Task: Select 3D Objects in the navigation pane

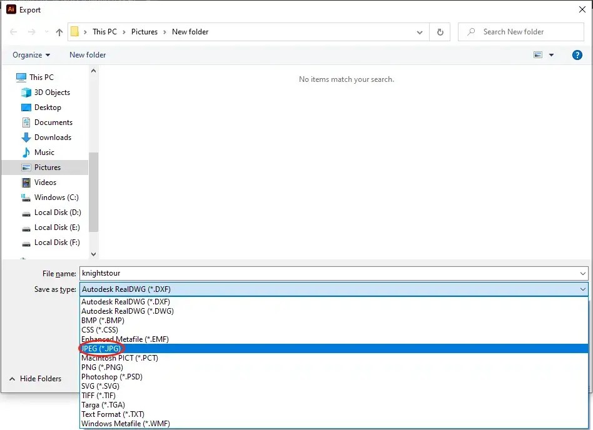Action: click(52, 92)
